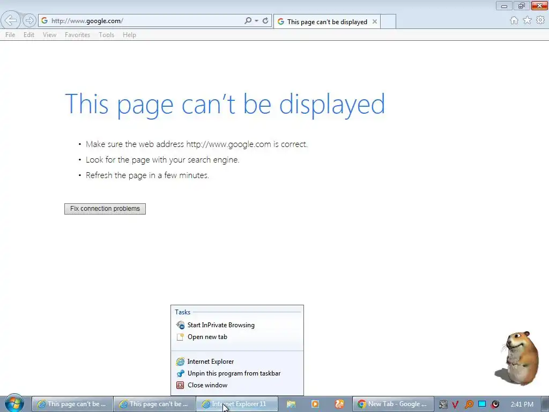Switch to first 'This page can't be...' taskbar button
The height and width of the screenshot is (412, 549).
(x=73, y=404)
